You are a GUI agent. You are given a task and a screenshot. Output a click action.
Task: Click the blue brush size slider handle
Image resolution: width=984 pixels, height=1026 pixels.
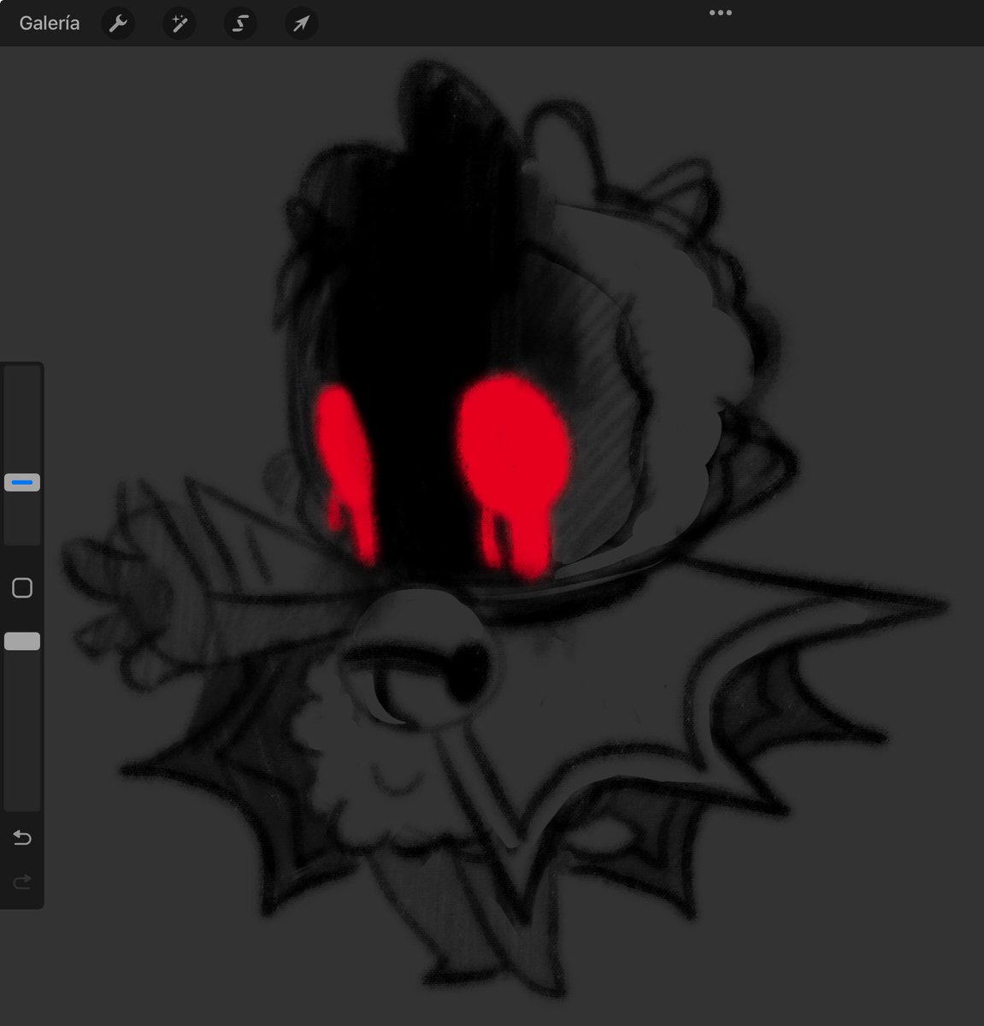22,481
